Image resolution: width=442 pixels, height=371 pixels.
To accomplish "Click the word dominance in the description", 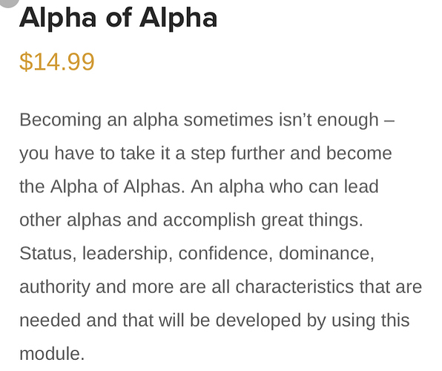I will click(324, 253).
